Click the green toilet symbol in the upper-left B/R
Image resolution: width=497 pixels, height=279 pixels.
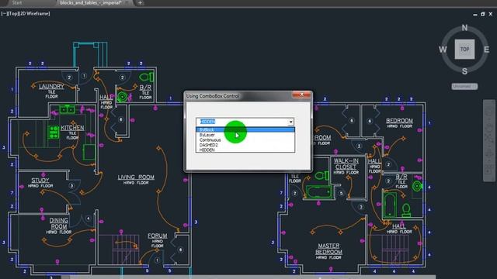click(147, 77)
